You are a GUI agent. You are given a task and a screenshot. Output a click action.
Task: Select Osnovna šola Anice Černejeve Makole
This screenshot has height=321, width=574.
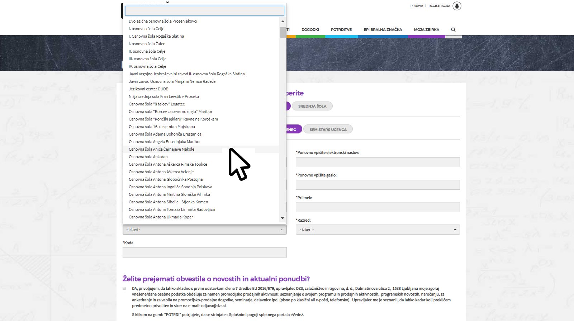click(201, 149)
